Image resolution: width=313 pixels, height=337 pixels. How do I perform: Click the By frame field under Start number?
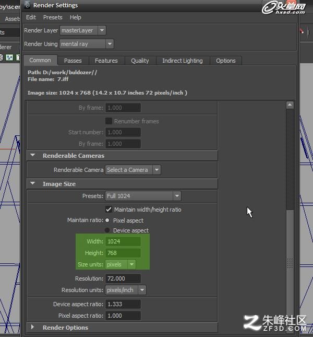(x=123, y=144)
